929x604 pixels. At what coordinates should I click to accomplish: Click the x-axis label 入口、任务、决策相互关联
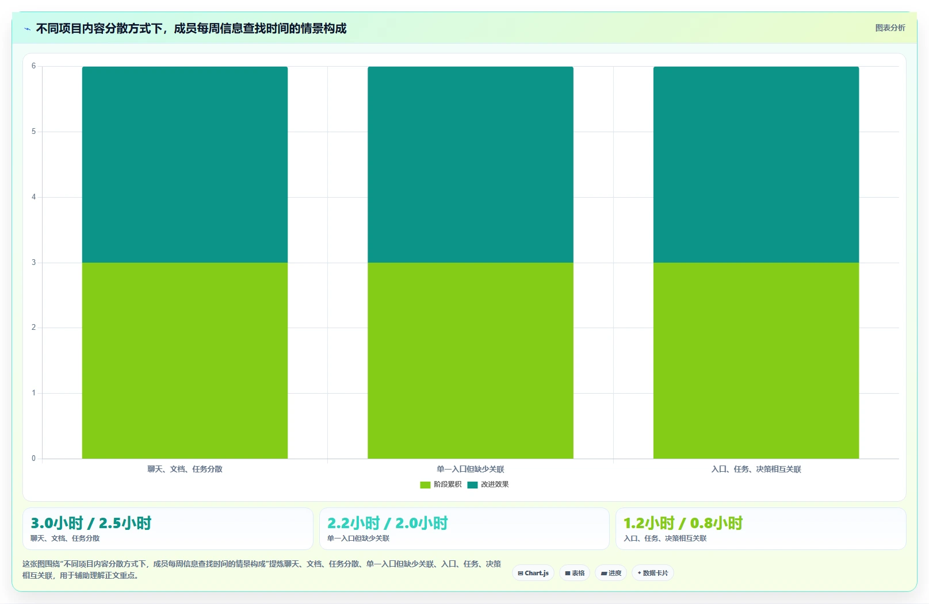[x=756, y=469]
